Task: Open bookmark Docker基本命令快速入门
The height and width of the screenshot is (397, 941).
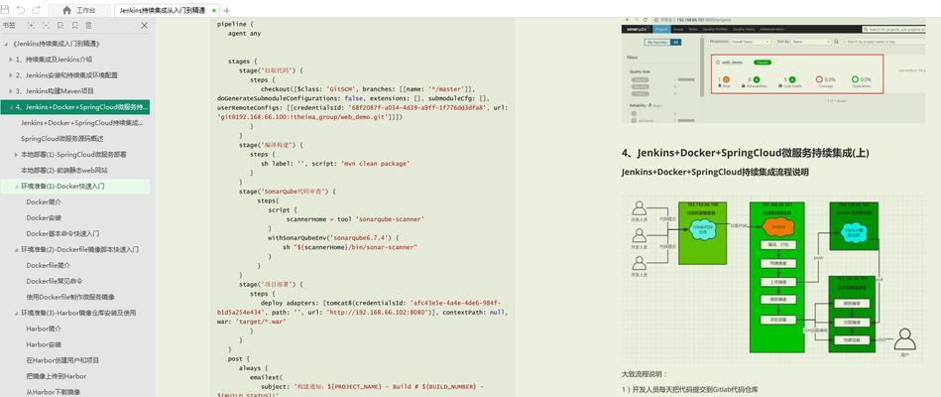Action: [x=62, y=233]
